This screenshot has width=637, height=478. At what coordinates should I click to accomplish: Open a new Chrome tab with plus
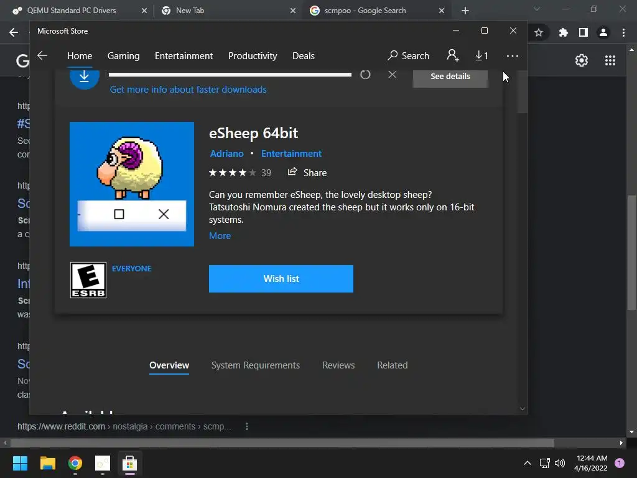[x=465, y=11]
